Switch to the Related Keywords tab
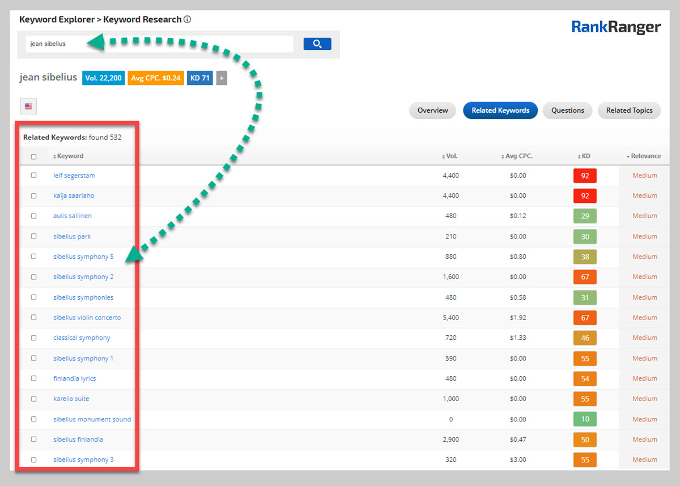 (500, 110)
